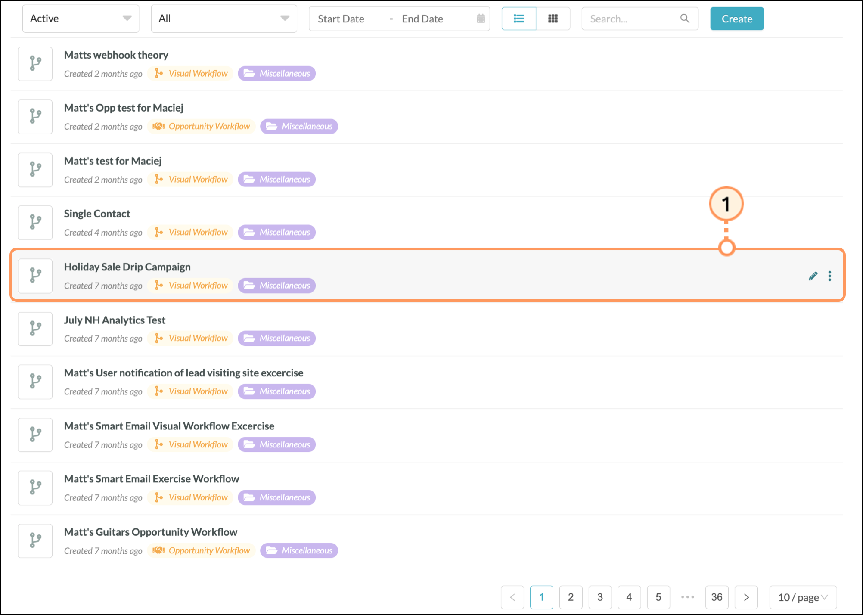
Task: Click the pencil edit icon on Holiday Sale Drip Campaign
Action: (813, 276)
